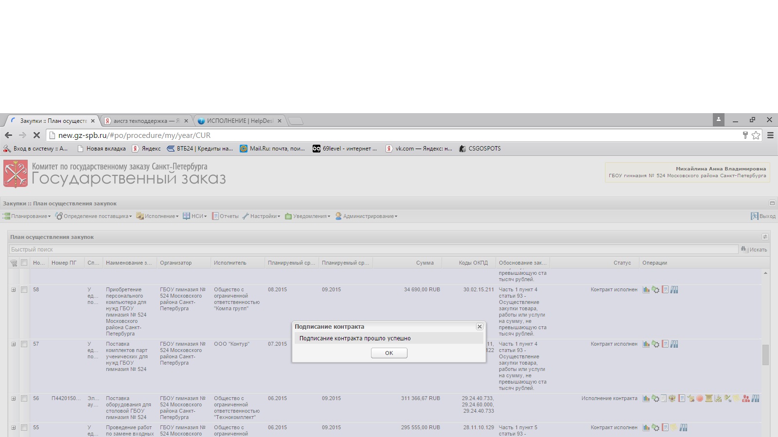
Task: Sort by the Организатор column header
Action: pyautogui.click(x=184, y=263)
